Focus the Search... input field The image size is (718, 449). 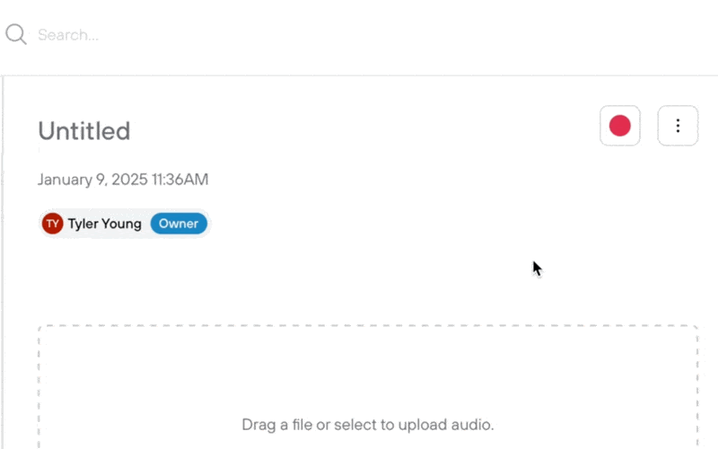(x=357, y=35)
